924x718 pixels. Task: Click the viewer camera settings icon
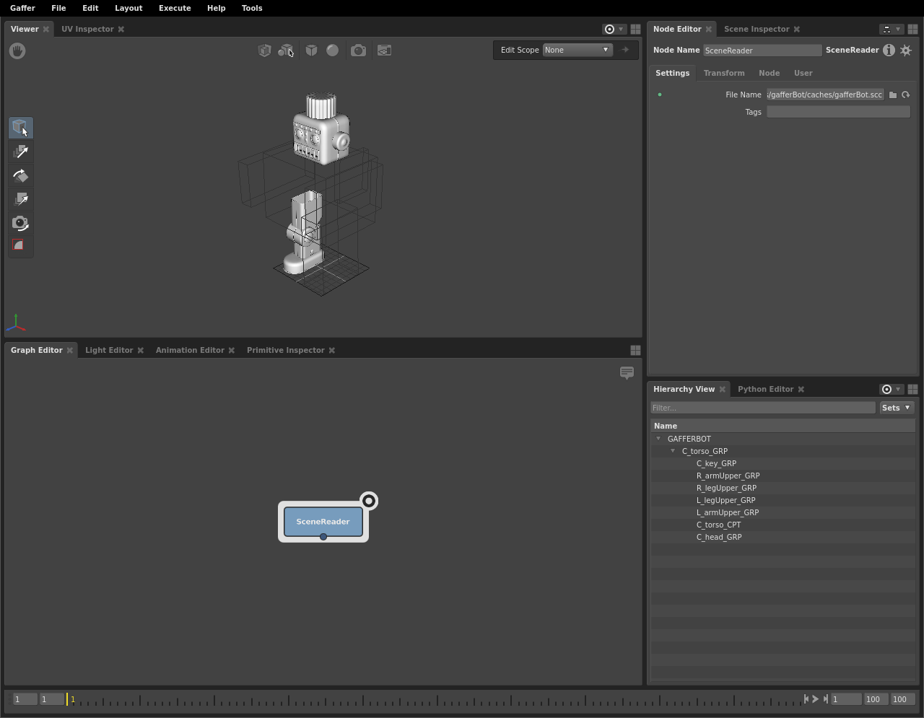point(358,51)
